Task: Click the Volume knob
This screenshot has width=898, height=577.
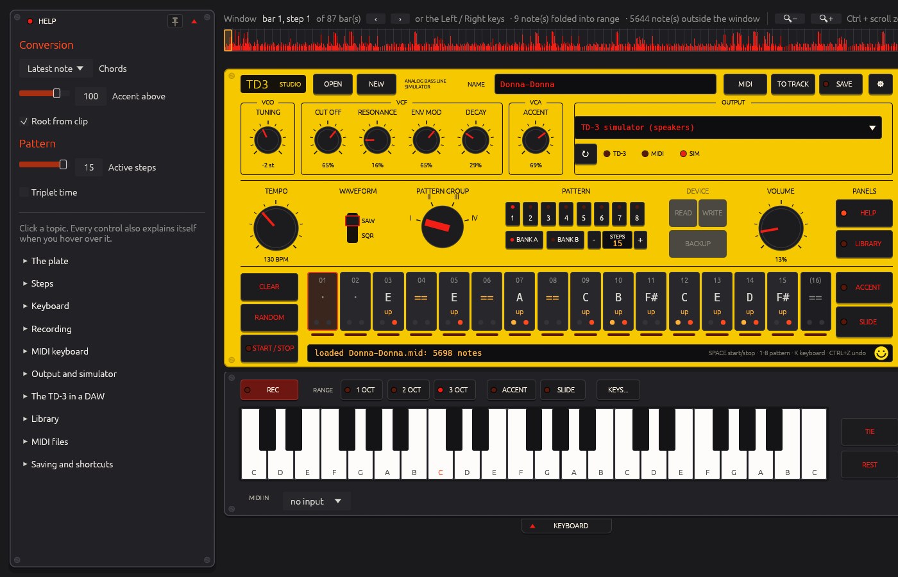Action: pyautogui.click(x=781, y=228)
